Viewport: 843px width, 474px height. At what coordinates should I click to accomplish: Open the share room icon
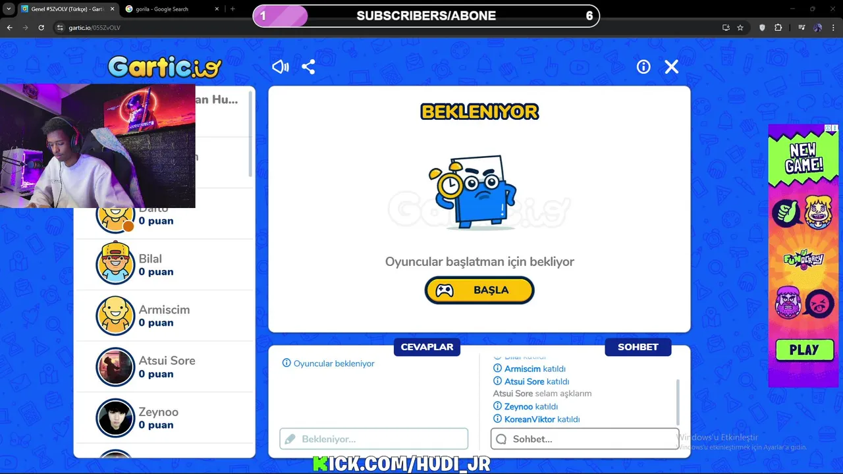[x=308, y=66]
